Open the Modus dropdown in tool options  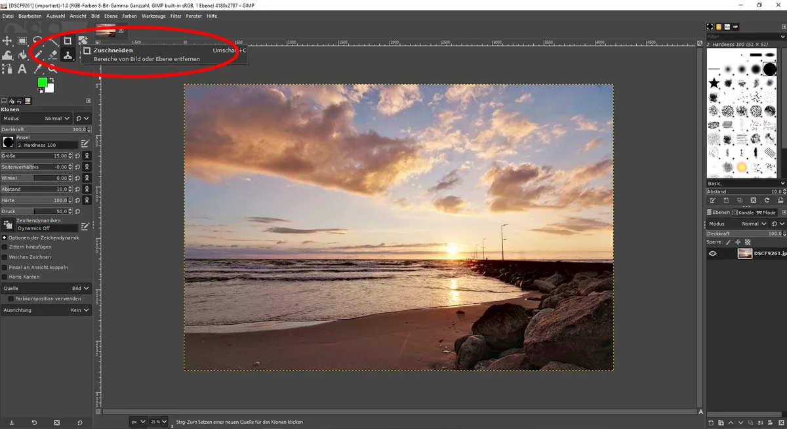click(37, 119)
